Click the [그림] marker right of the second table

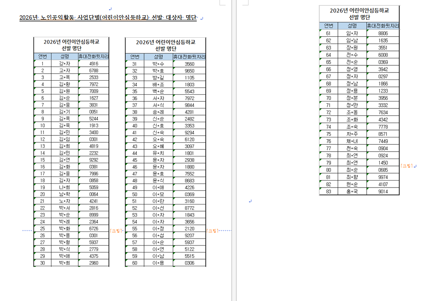[x=212, y=231]
